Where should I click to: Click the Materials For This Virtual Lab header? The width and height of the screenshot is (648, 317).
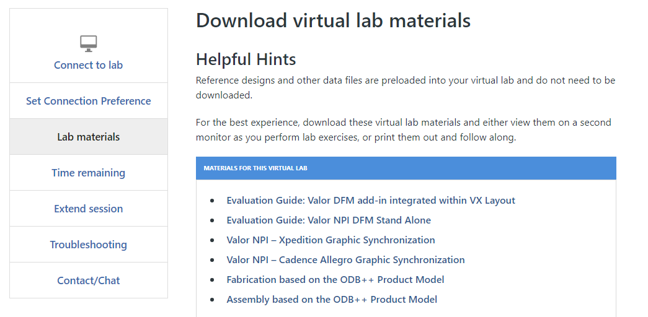click(x=406, y=168)
